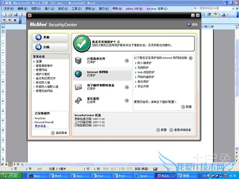Click Word highlight color icon
The height and width of the screenshot is (179, 239).
click(x=216, y=15)
